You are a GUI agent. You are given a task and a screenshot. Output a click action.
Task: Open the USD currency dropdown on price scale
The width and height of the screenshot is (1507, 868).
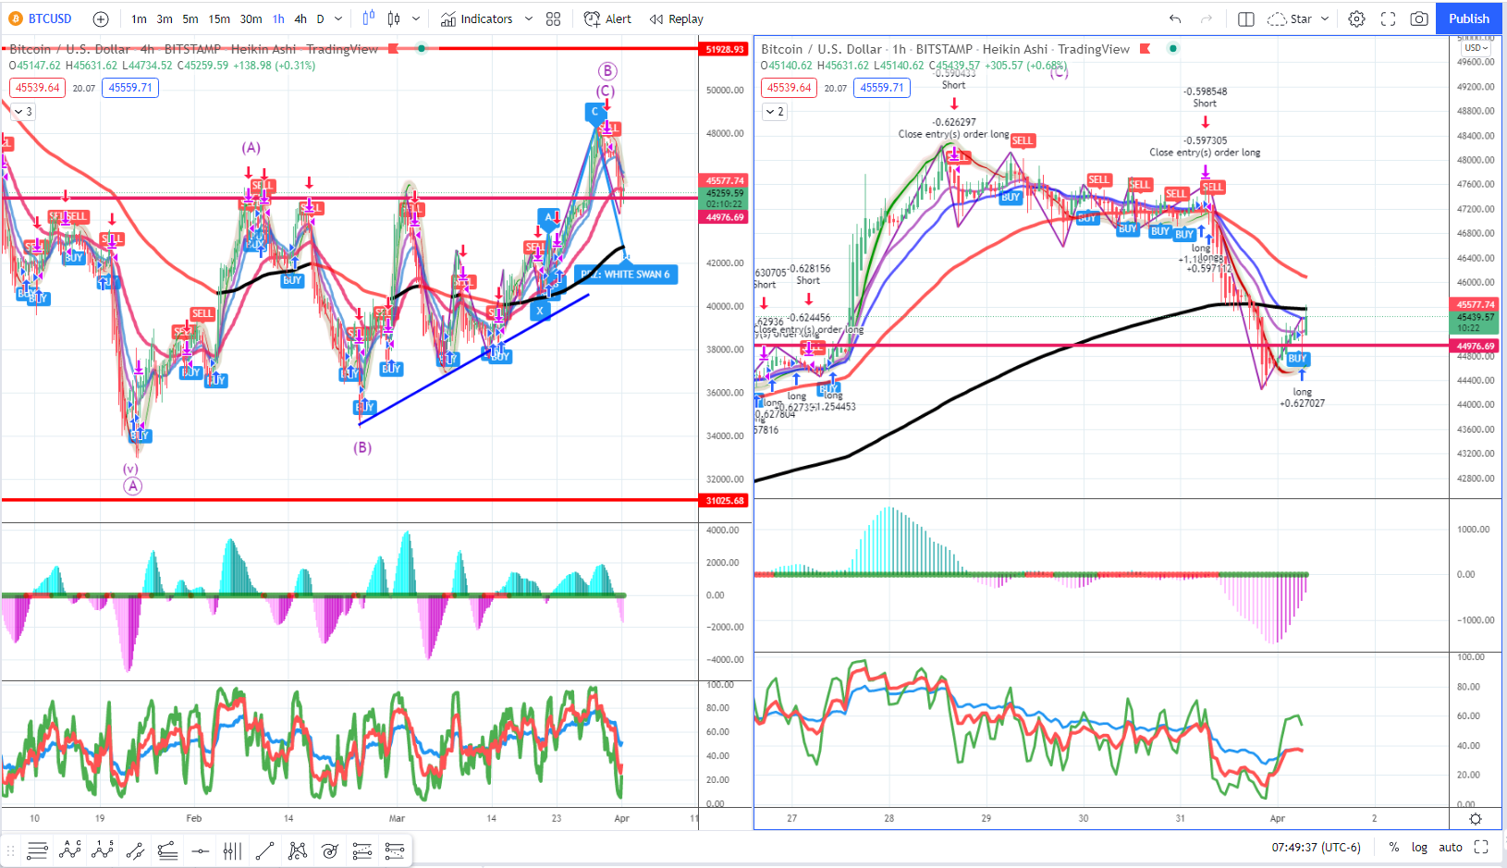pyautogui.click(x=1476, y=48)
